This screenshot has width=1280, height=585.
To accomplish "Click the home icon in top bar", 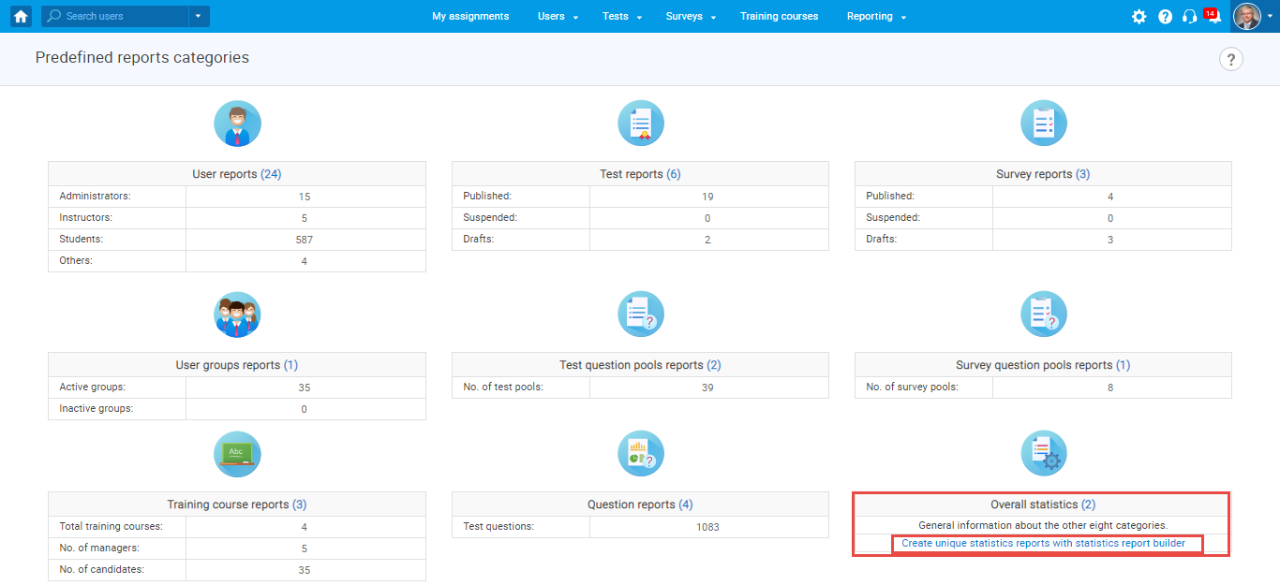I will coord(21,16).
